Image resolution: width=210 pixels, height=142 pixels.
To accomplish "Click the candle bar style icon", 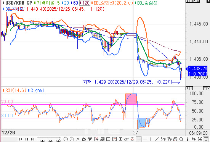I will tap(188, 139).
